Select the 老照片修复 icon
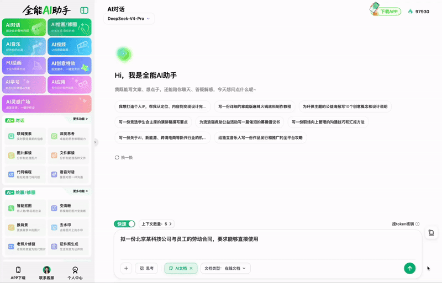 coord(11,247)
